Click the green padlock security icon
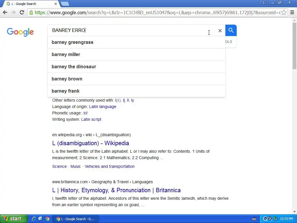Image resolution: width=297 pixels, height=223 pixels. (x=31, y=12)
